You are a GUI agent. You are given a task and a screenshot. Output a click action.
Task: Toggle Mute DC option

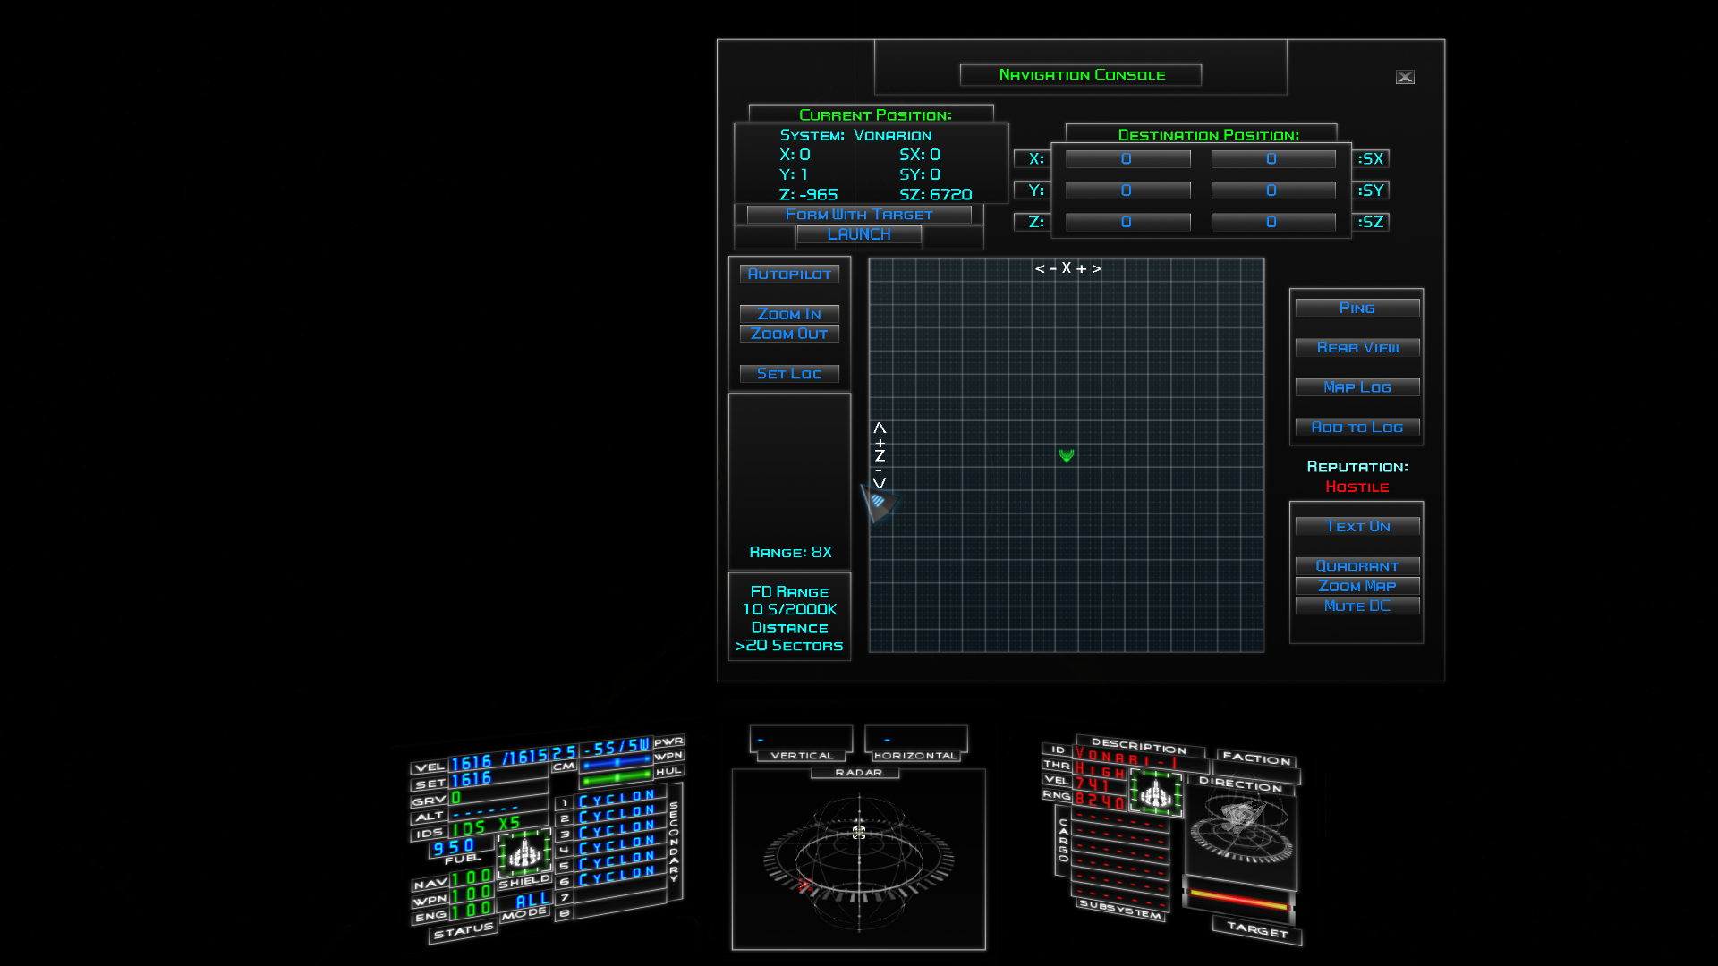coord(1357,606)
